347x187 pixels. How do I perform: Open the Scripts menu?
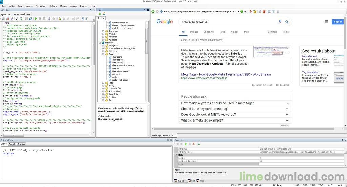click(x=29, y=6)
